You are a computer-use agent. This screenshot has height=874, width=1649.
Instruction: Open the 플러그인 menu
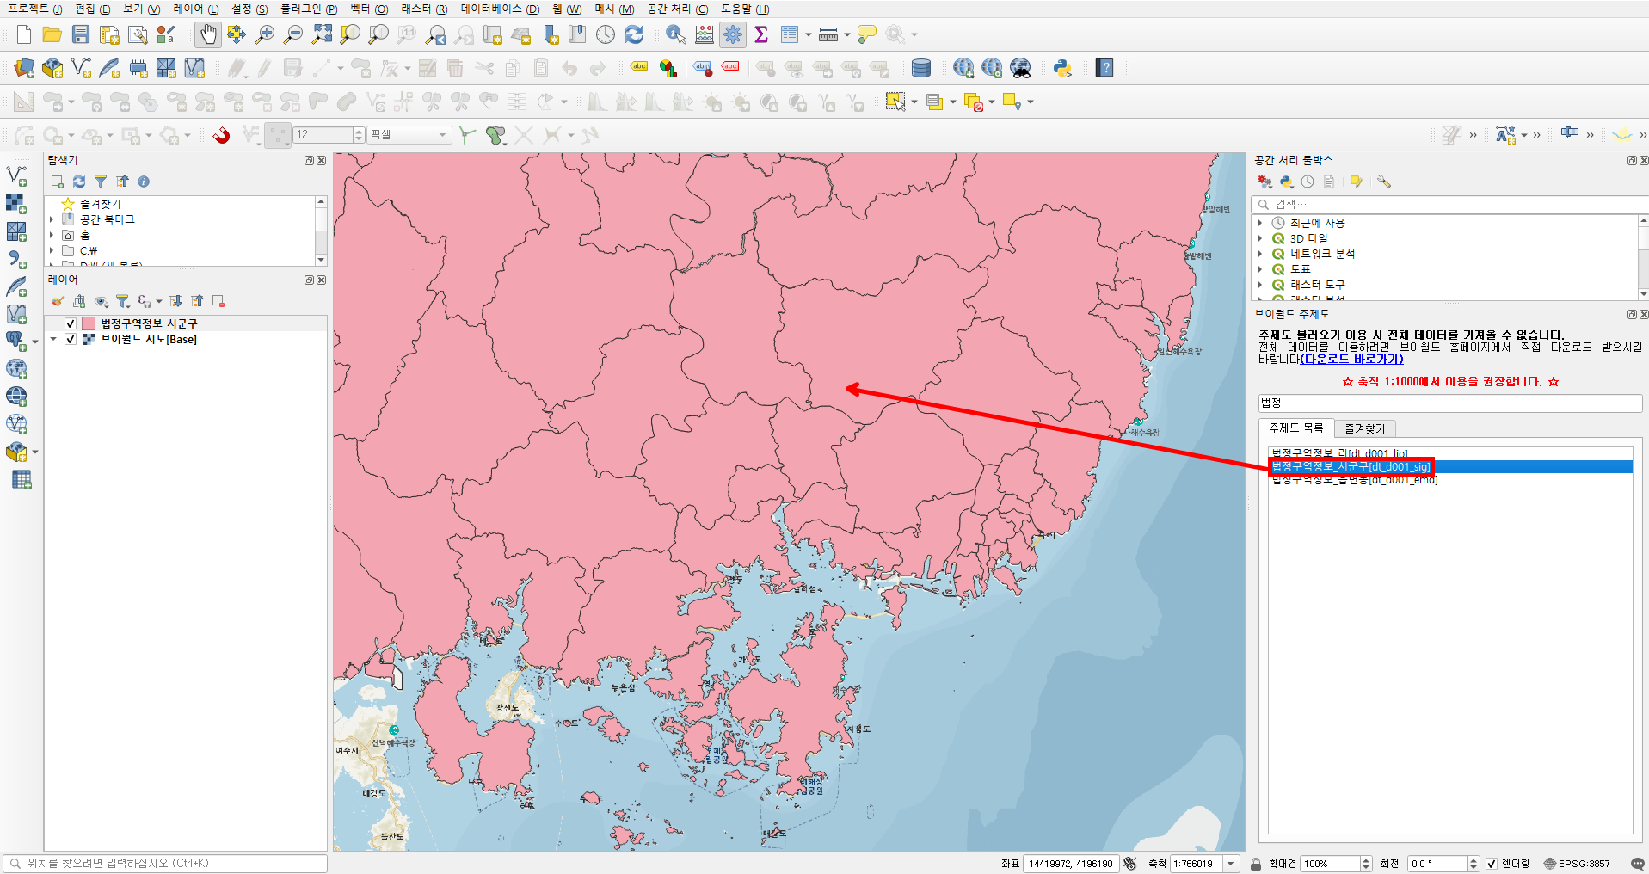pyautogui.click(x=309, y=9)
